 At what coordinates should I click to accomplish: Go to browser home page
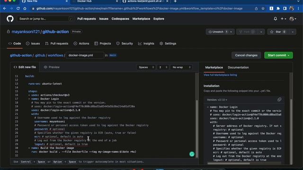[x=25, y=8]
